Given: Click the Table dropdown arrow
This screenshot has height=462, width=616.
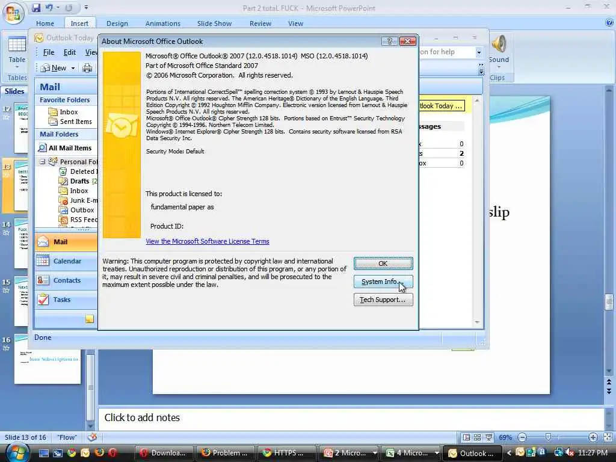Looking at the screenshot, I should point(17,67).
